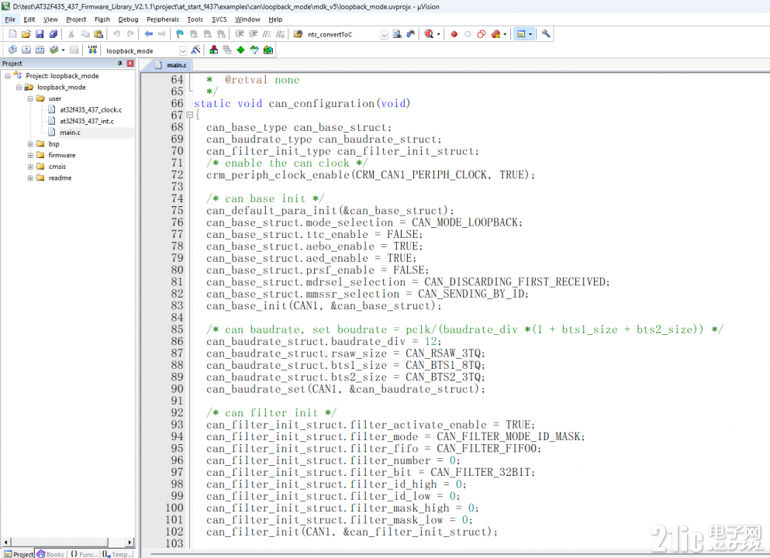Unindent the selected lines with the Unindent icon
The image size is (770, 558).
[253, 34]
